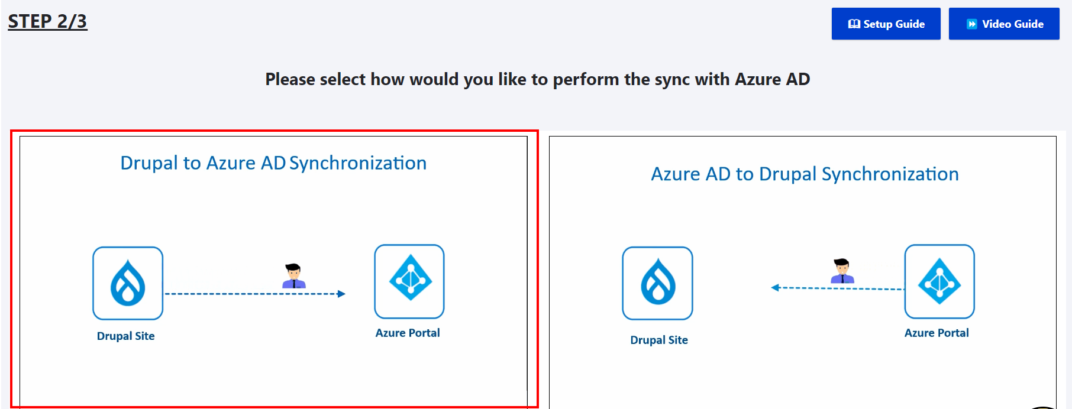Click the user avatar in the right card
The image size is (1072, 409).
tap(842, 271)
